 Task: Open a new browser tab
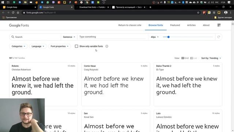(150, 7)
